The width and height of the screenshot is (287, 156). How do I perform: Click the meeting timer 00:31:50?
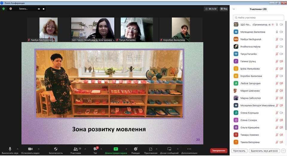pyautogui.click(x=211, y=9)
